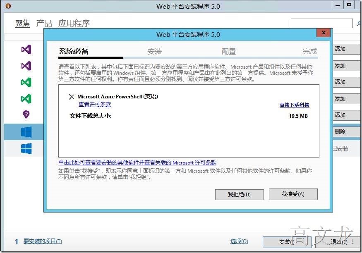Screen dimensions: 362x253
Task: Click the 系统必备 step header
Action: pos(74,51)
